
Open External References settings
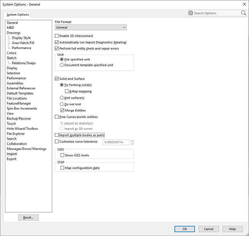21,88
